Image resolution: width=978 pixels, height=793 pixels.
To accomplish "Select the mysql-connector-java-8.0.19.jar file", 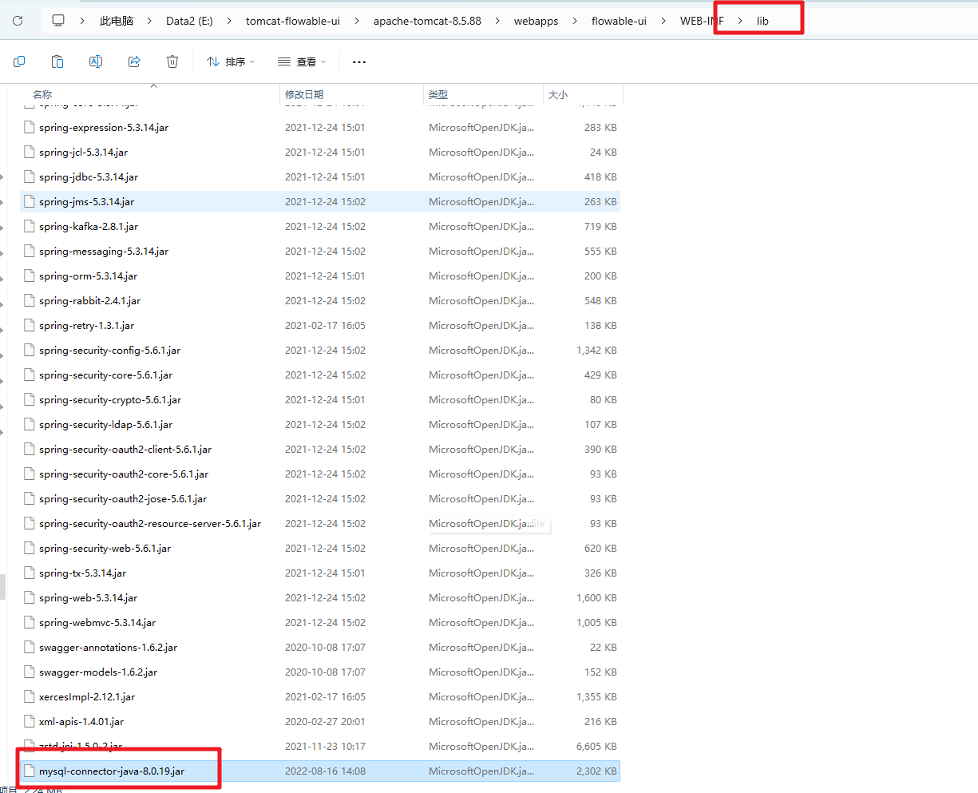I will pos(112,771).
